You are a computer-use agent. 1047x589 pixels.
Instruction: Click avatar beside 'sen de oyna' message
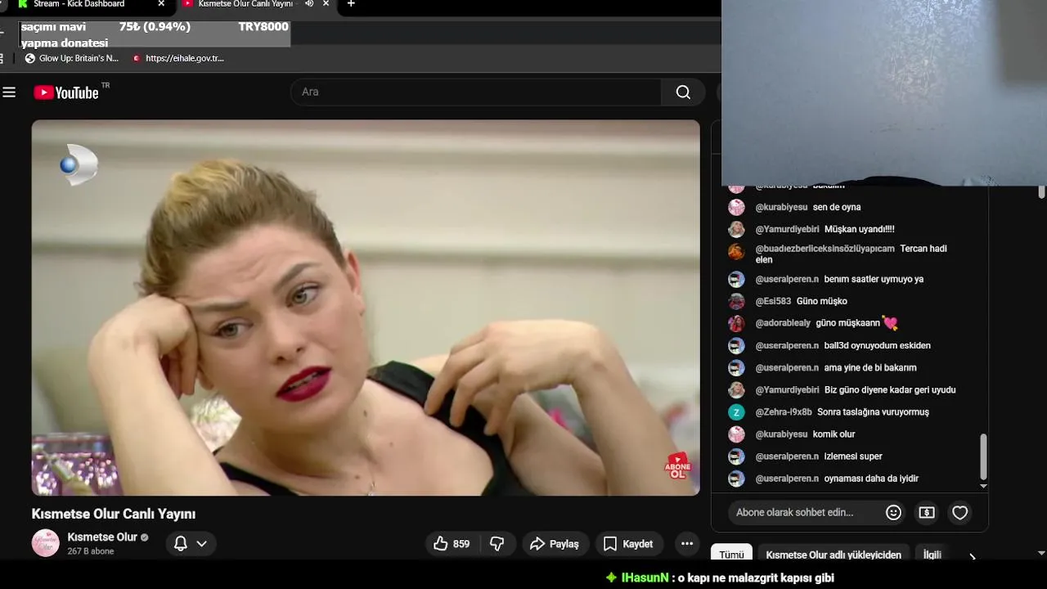pyautogui.click(x=736, y=207)
